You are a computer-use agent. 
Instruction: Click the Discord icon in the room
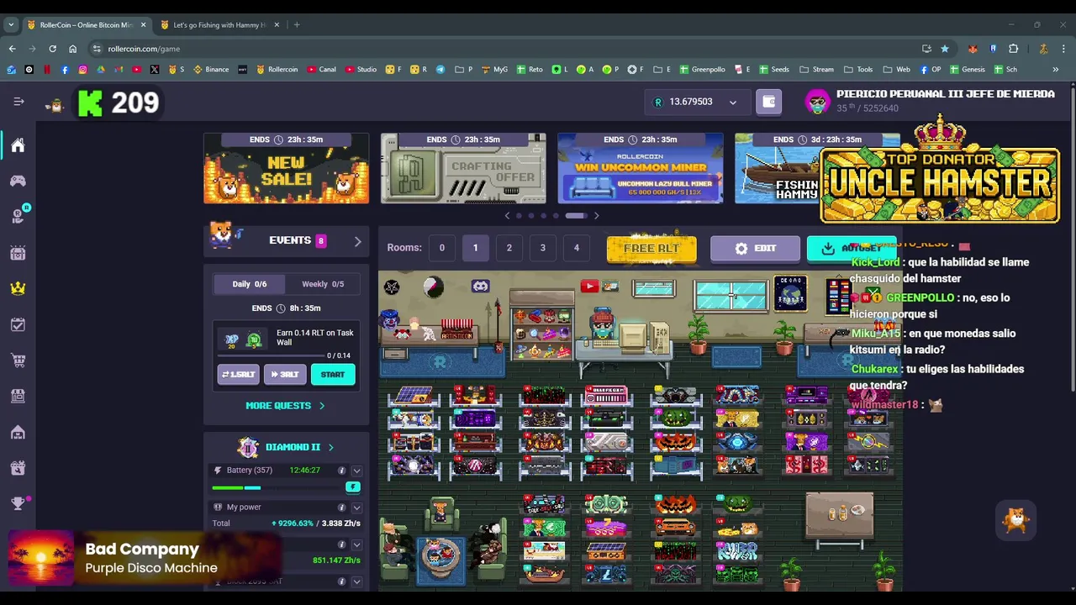click(x=480, y=287)
